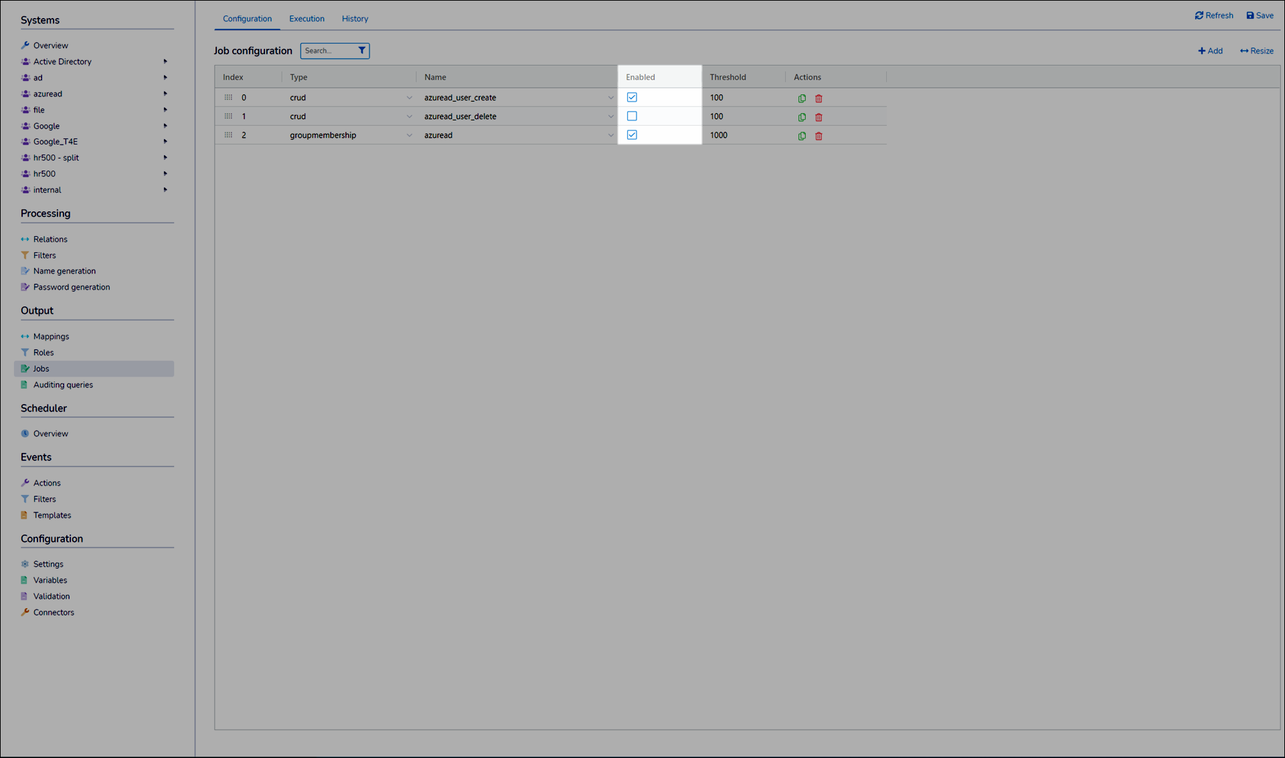
Task: Open Name dropdown for azuread_user_create
Action: click(x=610, y=98)
